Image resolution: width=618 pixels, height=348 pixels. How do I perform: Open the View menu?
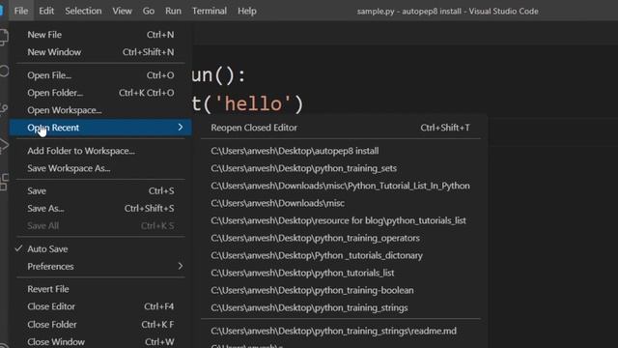click(122, 11)
